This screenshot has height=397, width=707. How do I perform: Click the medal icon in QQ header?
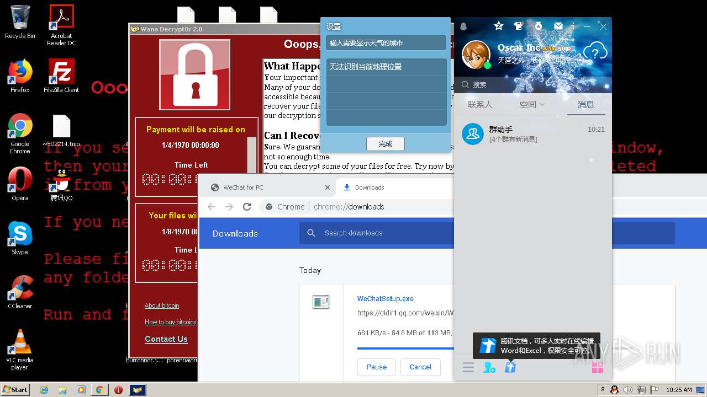tap(539, 26)
